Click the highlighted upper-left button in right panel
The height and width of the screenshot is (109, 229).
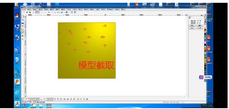pyautogui.click(x=192, y=25)
